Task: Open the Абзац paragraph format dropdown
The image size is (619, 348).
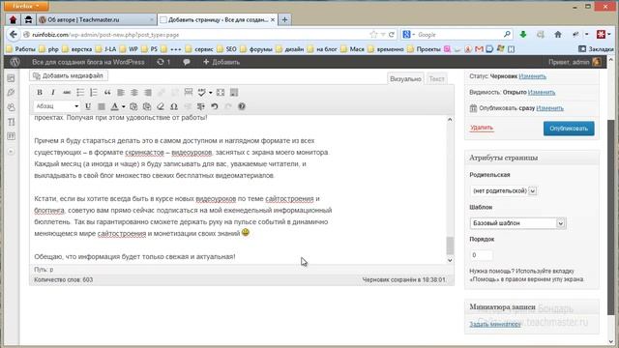Action: [x=57, y=106]
